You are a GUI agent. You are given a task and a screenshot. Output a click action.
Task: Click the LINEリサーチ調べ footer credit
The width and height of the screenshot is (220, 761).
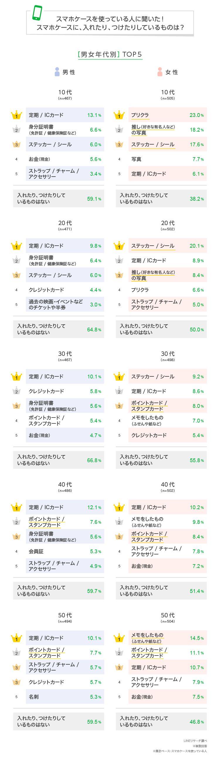[195, 741]
